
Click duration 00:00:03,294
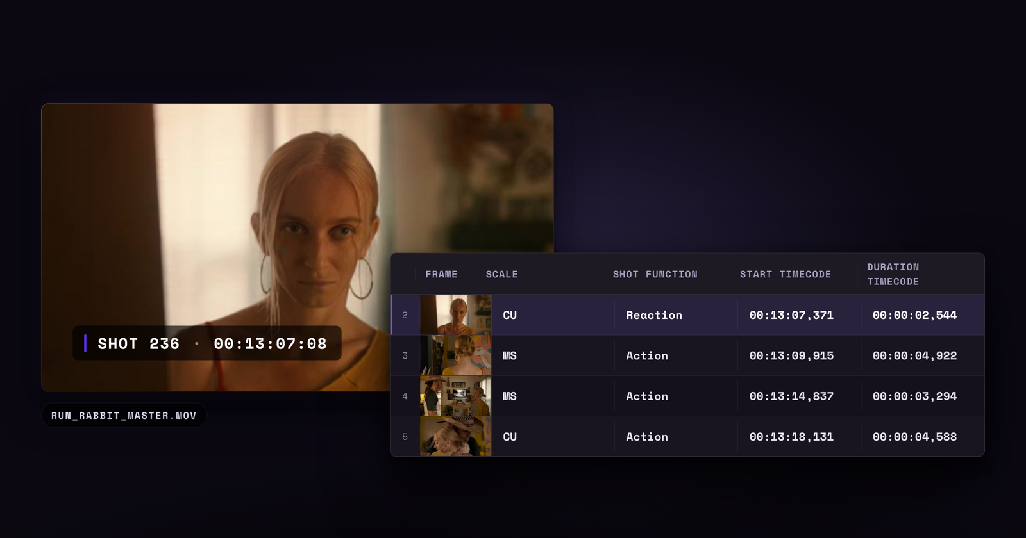click(914, 396)
